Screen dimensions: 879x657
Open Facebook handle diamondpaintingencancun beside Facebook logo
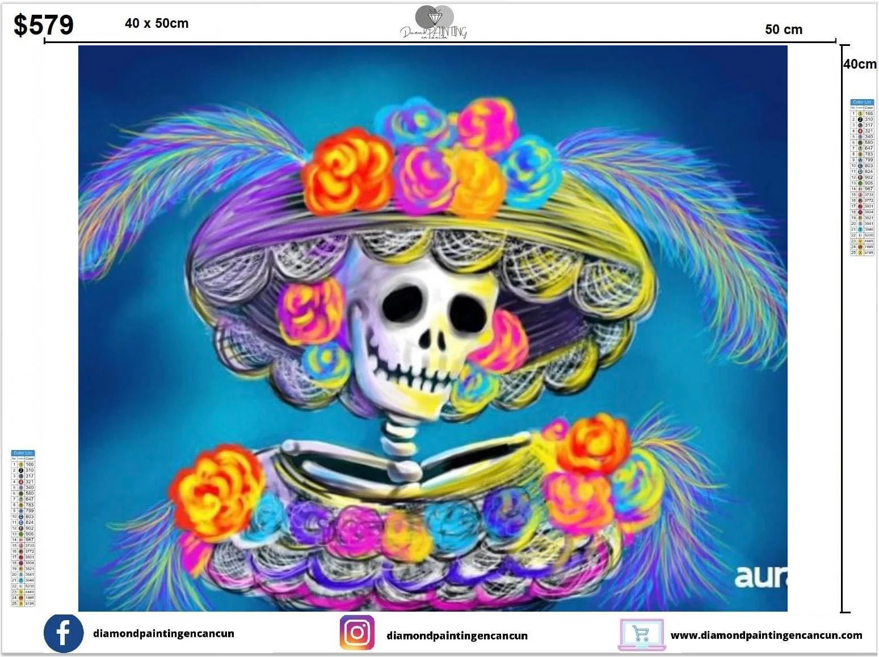pos(163,633)
